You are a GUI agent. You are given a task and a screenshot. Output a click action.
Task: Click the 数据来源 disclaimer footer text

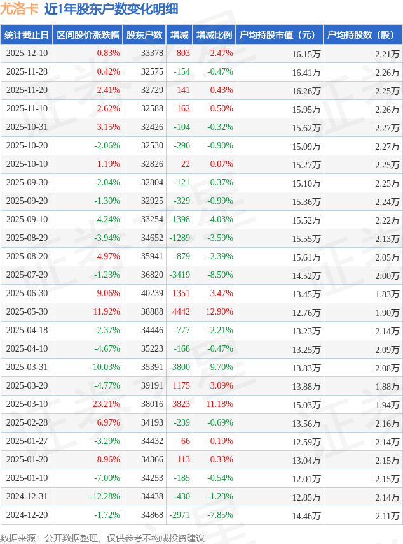click(102, 538)
